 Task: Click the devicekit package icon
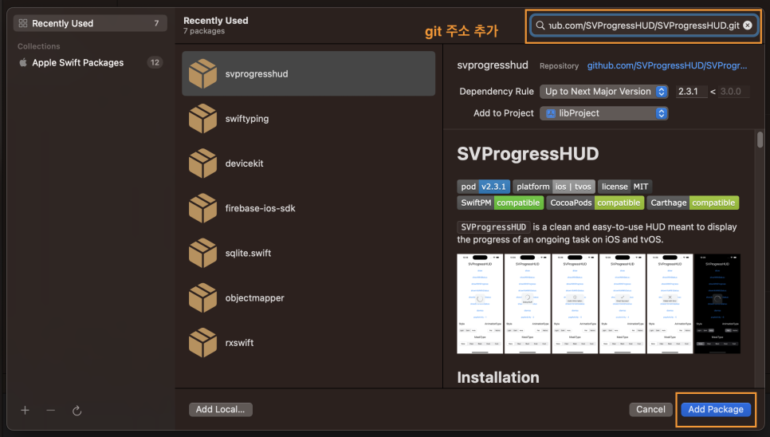click(x=202, y=163)
